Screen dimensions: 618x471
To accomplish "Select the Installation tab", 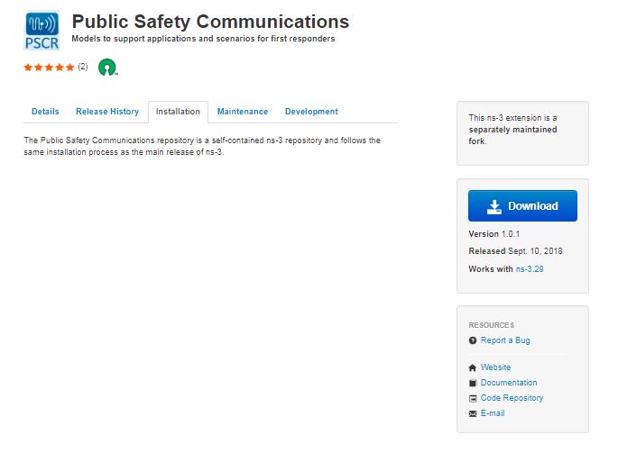I will 178,112.
